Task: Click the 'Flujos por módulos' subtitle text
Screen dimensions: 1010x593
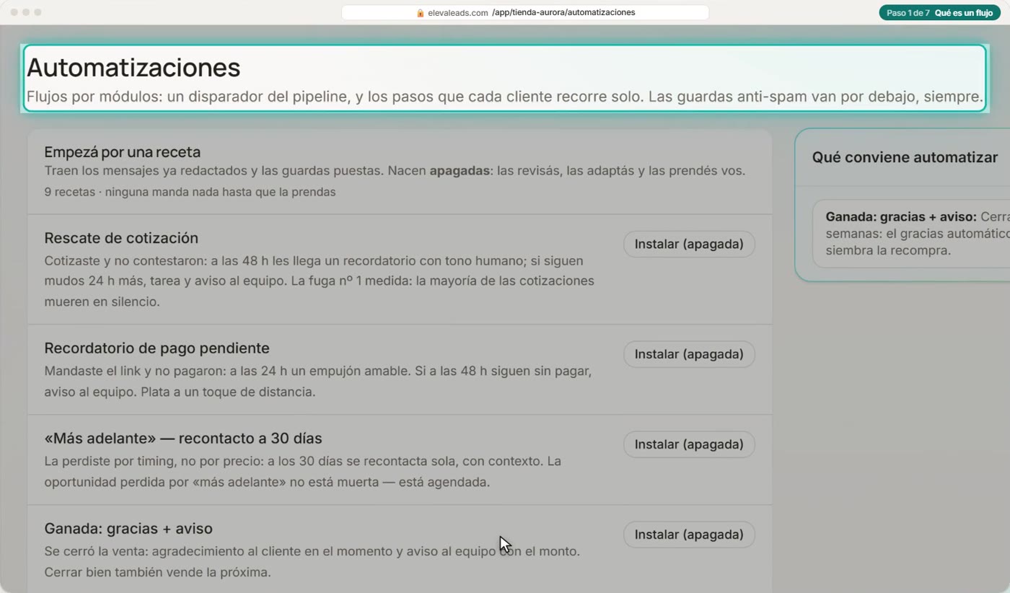Action: pos(504,97)
